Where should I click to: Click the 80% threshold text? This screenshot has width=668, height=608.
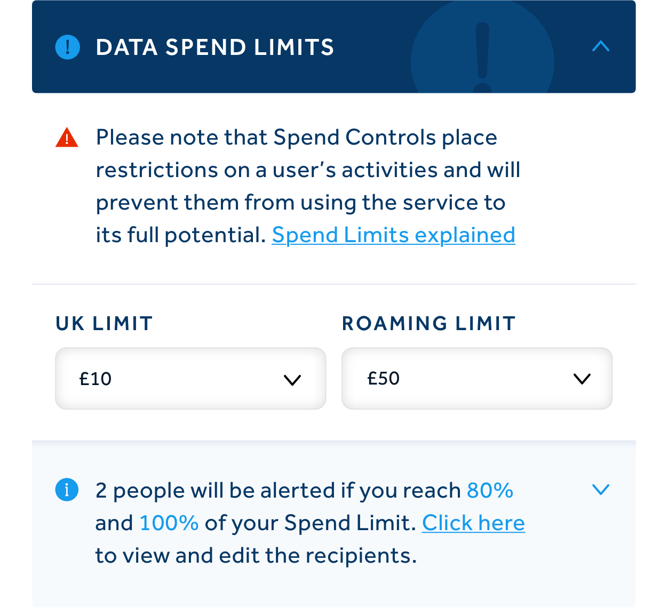[x=490, y=491]
